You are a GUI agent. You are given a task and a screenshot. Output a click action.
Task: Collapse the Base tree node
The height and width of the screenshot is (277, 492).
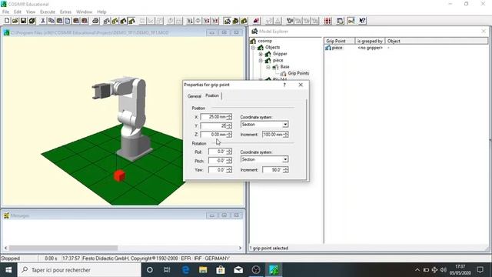[268, 67]
